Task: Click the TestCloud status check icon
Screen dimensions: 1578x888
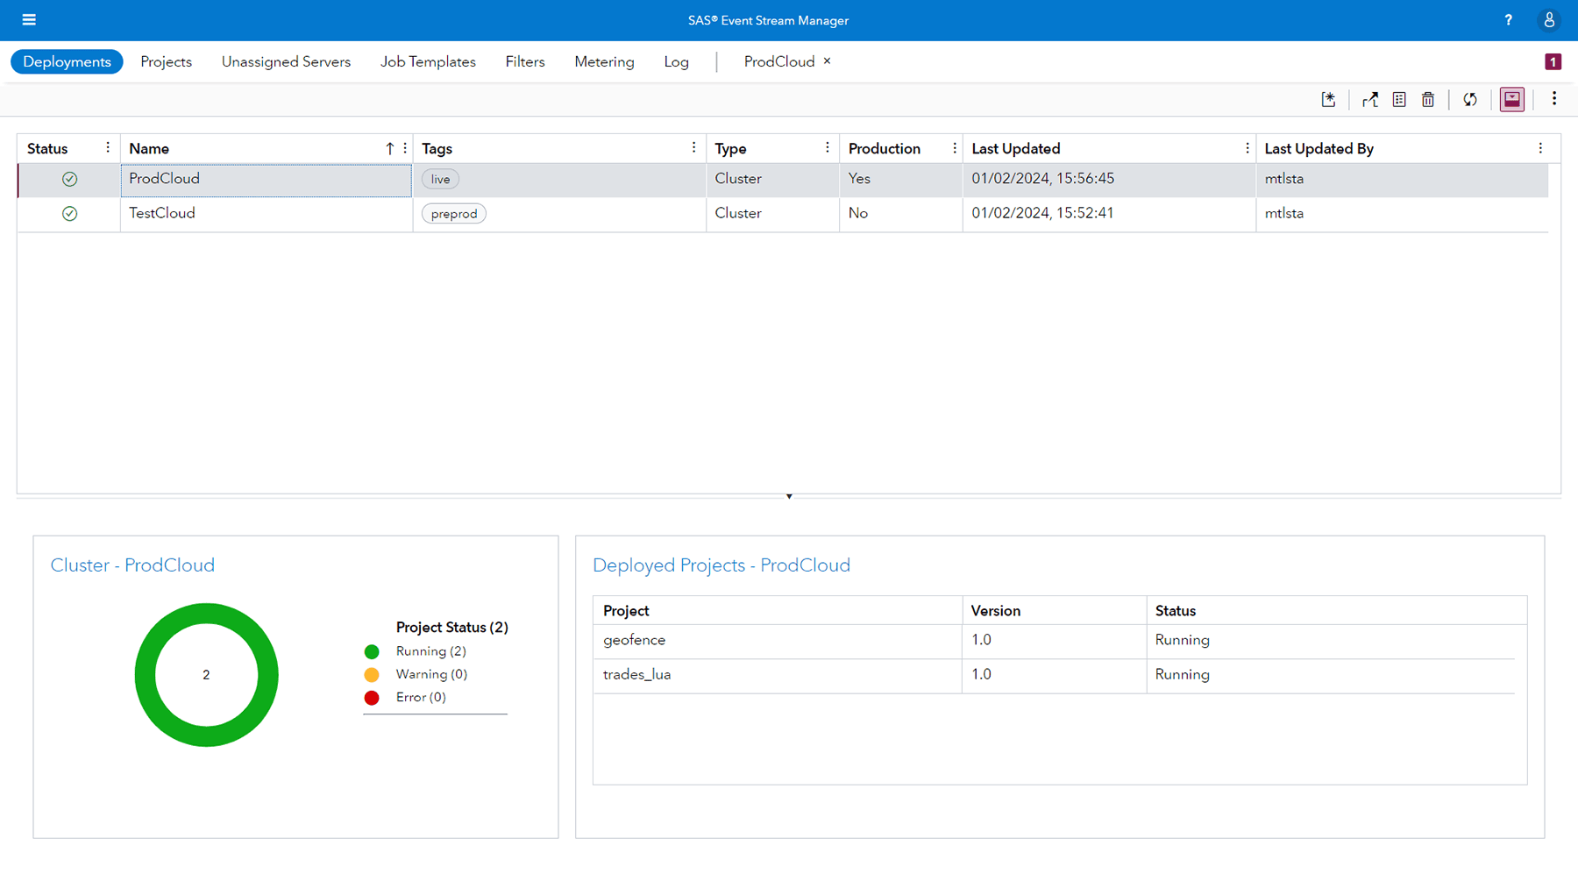Action: [x=69, y=213]
